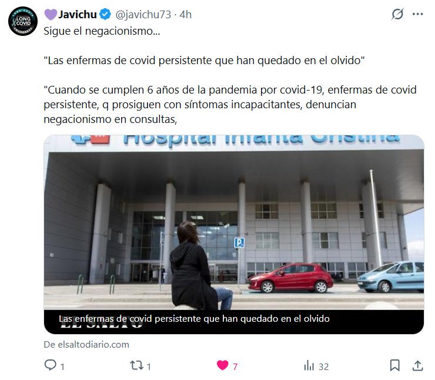Open the Long Covid profile avatar
Viewport: 435px width, 380px height.
point(23,21)
